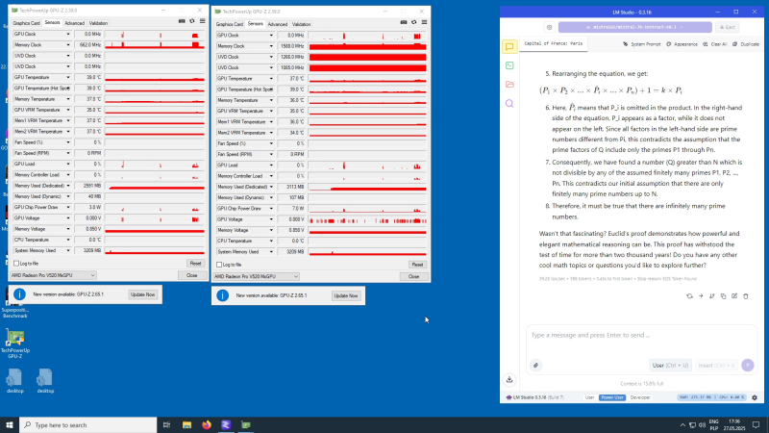Select the Capital of France: Paris chat tab
Image resolution: width=769 pixels, height=433 pixels.
coord(554,43)
